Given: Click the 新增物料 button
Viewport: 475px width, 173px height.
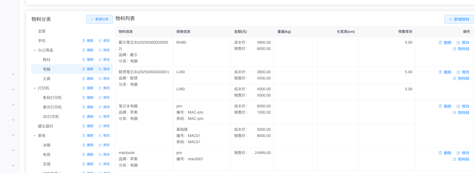Looking at the screenshot, I should pos(459,19).
